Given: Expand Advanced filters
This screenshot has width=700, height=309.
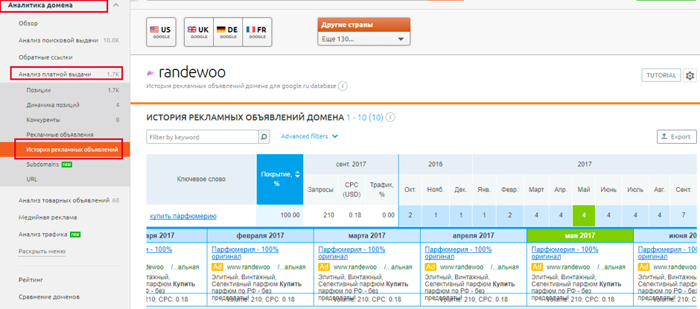Looking at the screenshot, I should click(309, 136).
